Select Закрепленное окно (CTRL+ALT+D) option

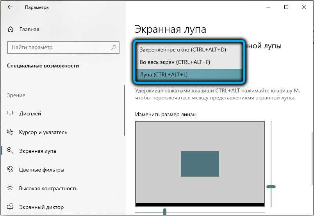tap(189, 50)
